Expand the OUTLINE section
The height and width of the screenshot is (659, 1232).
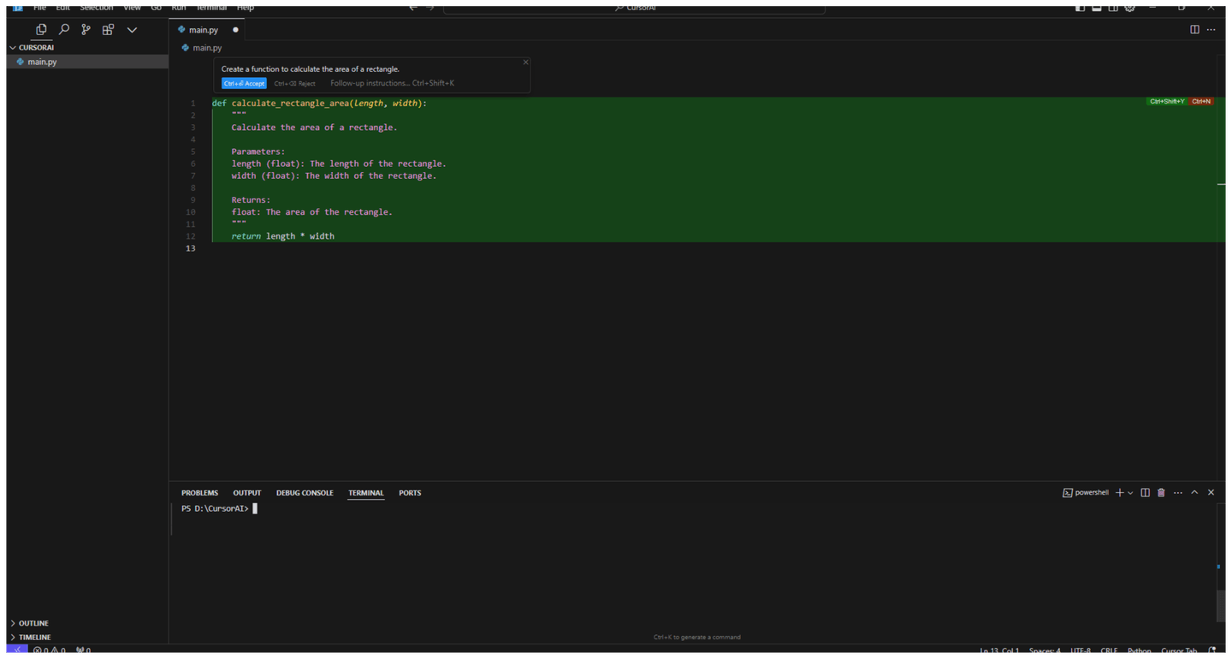tap(86, 623)
